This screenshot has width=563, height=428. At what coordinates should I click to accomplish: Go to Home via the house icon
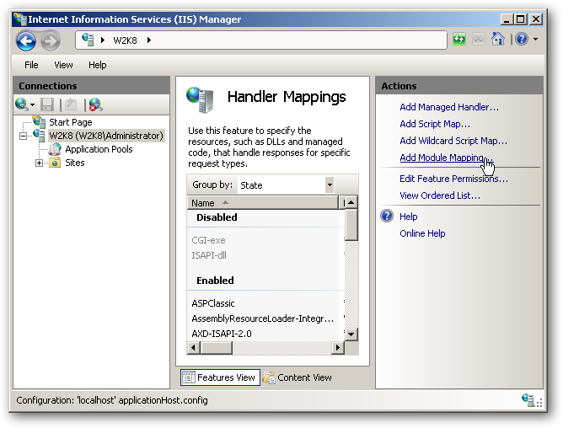(498, 39)
